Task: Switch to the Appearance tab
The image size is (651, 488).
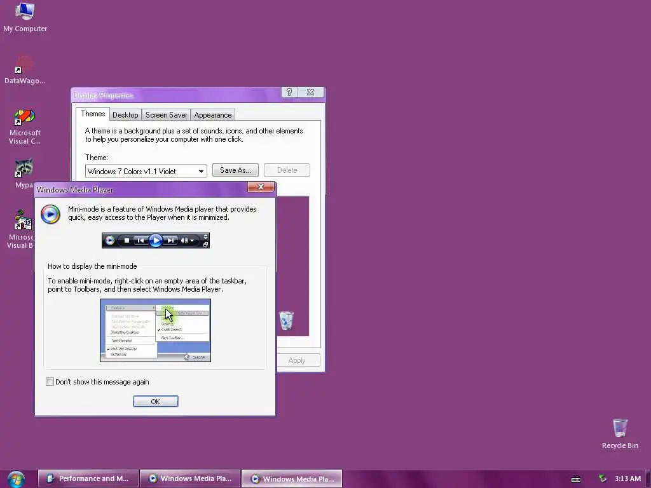Action: click(212, 115)
